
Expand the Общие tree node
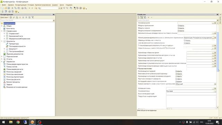(2, 26)
